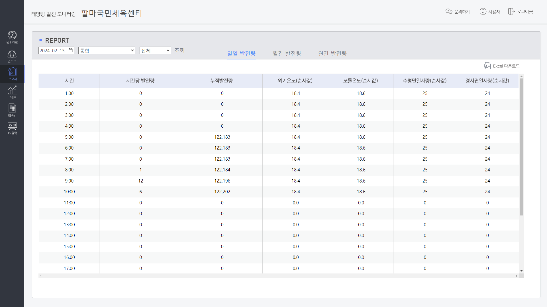The image size is (547, 307).
Task: Click the 시간 column header
Action: 69,81
